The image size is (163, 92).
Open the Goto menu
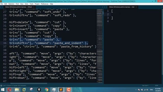(x=26, y=4)
